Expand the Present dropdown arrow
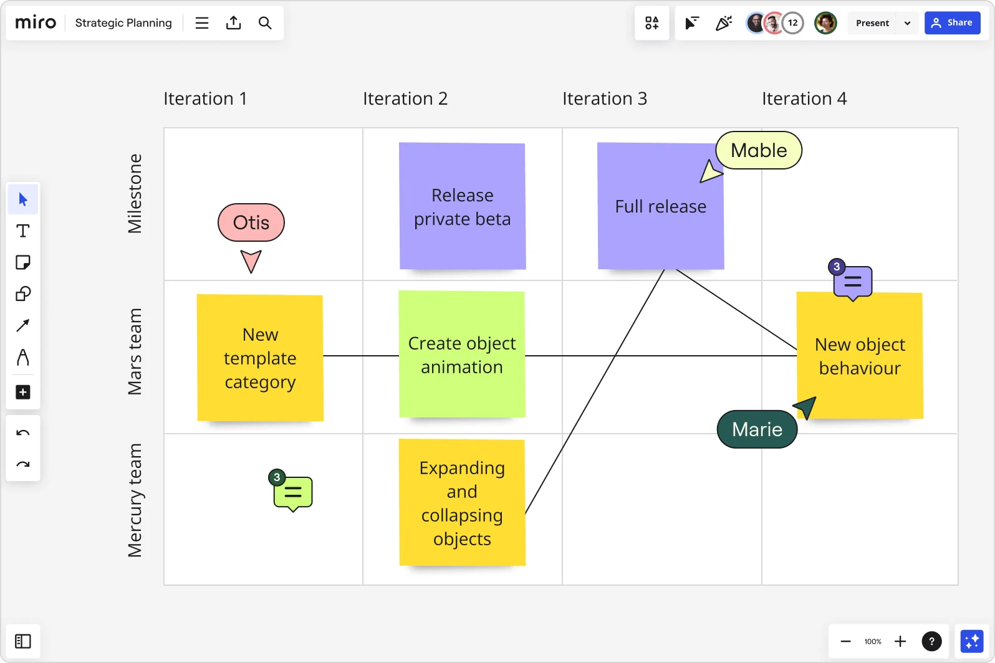The height and width of the screenshot is (663, 995). 907,23
